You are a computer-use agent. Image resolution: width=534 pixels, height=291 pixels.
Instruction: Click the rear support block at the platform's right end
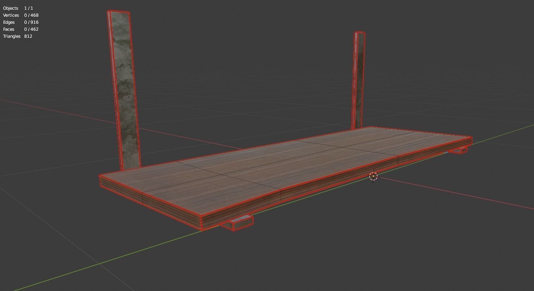pos(458,150)
